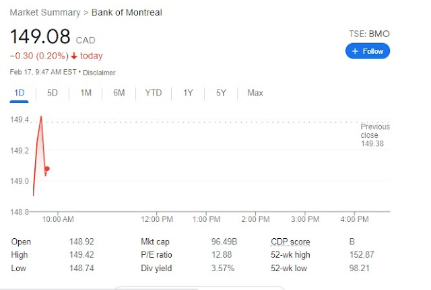Select the Max chart range tab
This screenshot has width=431, height=290.
[x=255, y=93]
